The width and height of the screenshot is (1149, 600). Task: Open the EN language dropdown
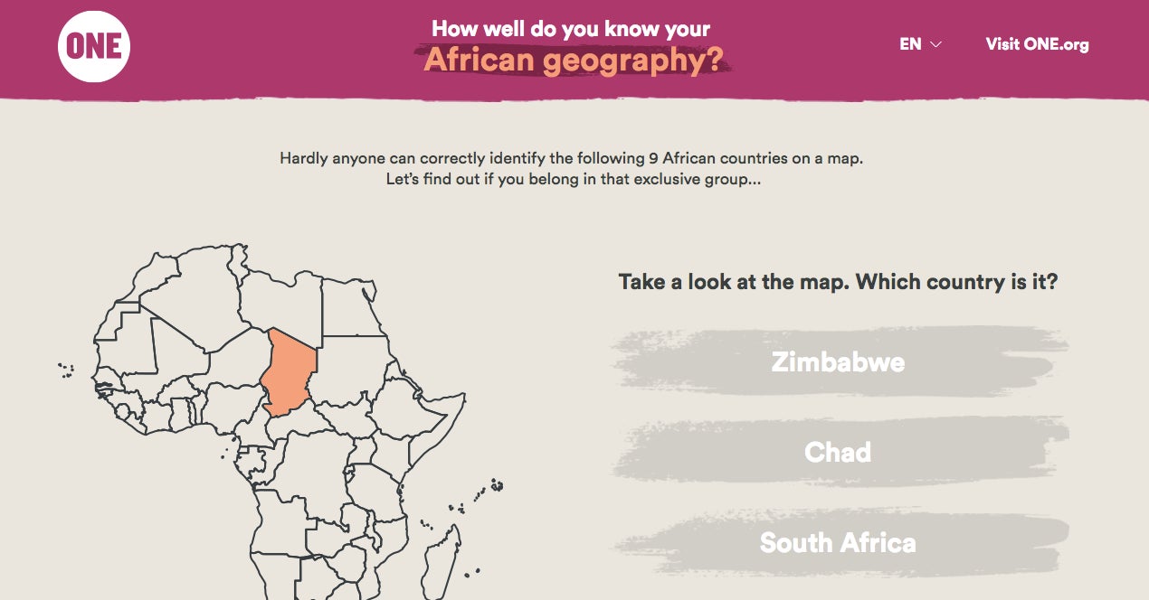[x=920, y=44]
